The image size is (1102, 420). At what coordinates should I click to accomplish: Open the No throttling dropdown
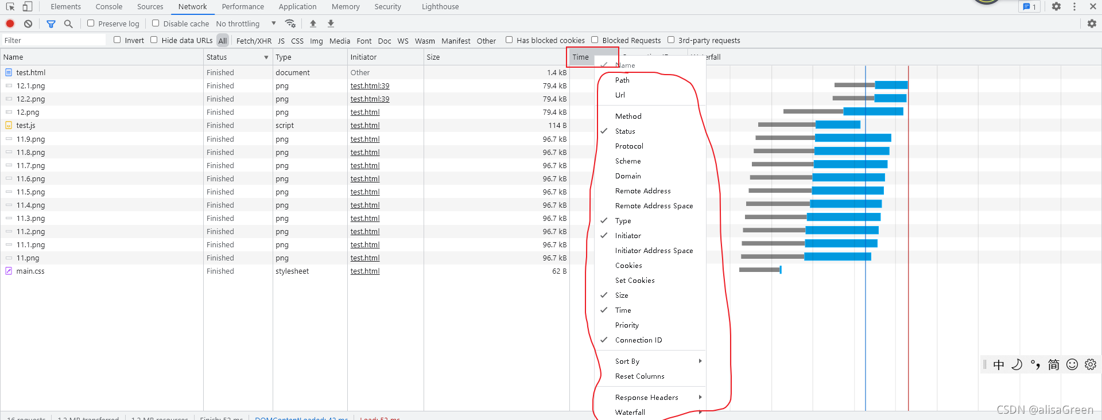click(246, 24)
